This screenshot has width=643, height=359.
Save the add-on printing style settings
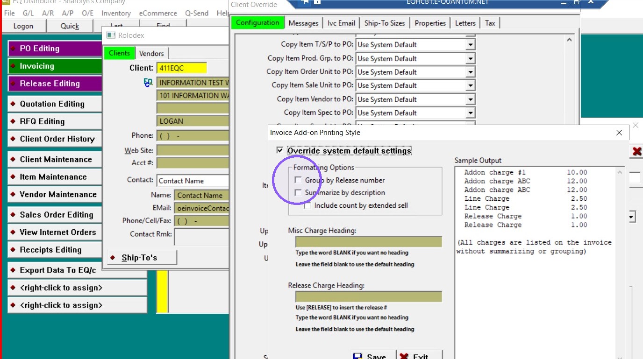373,354
